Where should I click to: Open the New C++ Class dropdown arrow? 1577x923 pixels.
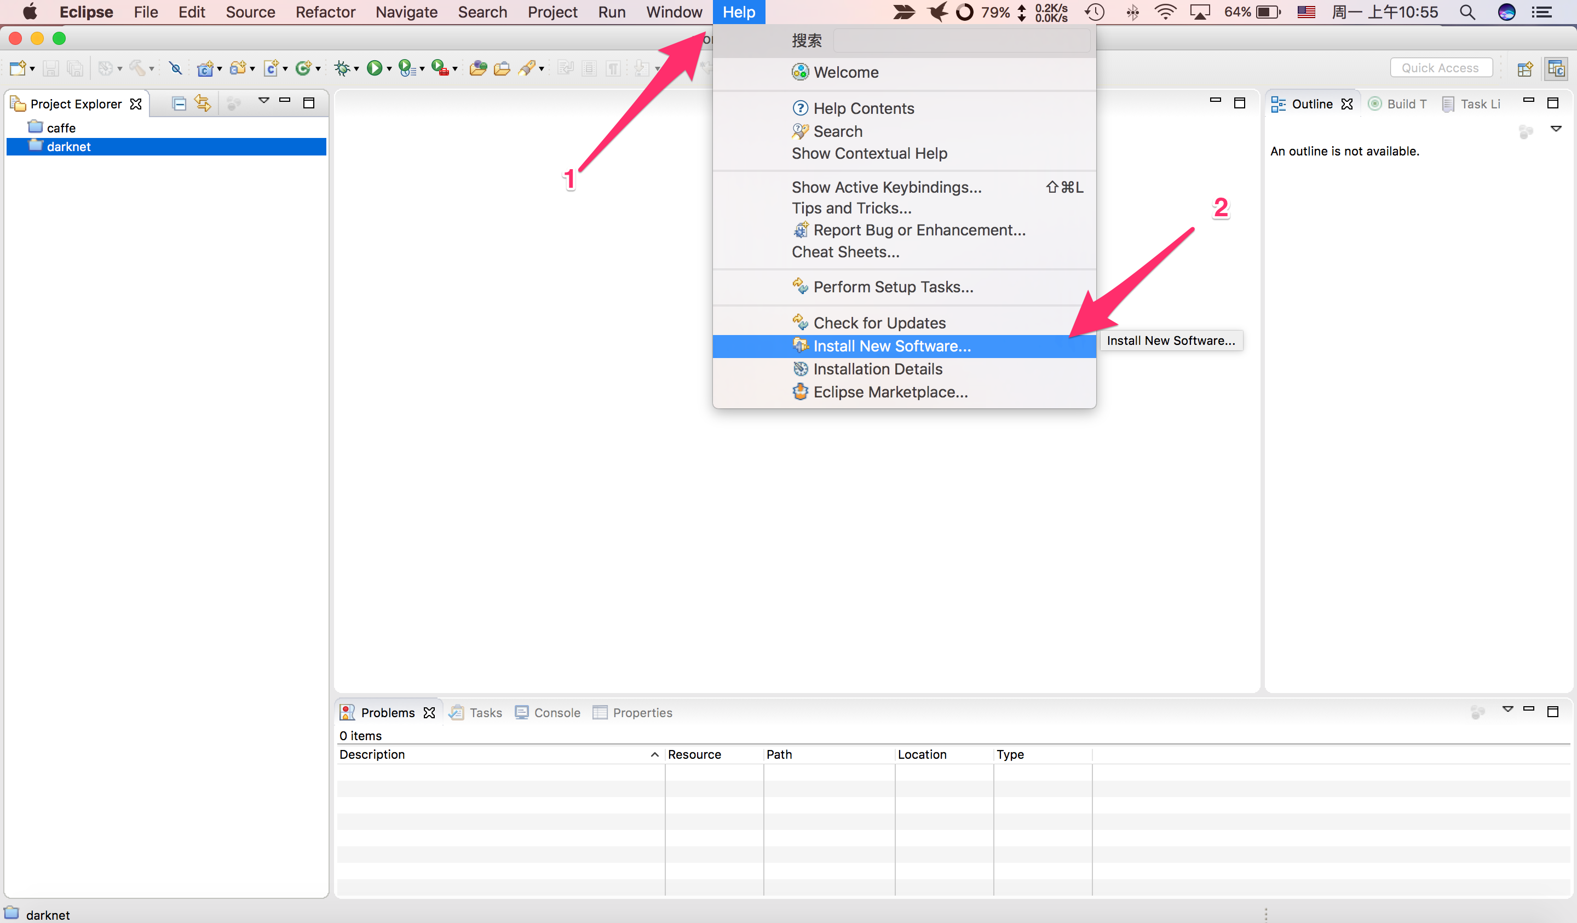(x=318, y=69)
